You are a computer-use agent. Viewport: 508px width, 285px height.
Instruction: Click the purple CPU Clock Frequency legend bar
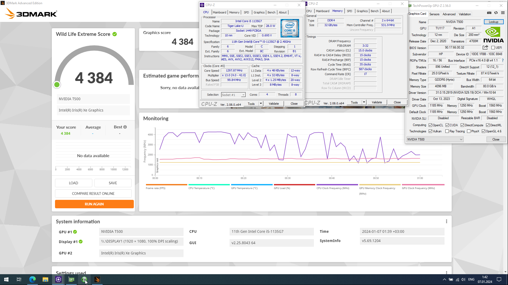[337, 185]
